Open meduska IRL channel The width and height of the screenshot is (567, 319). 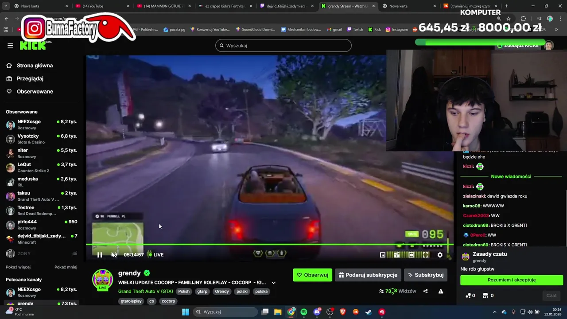coord(41,182)
